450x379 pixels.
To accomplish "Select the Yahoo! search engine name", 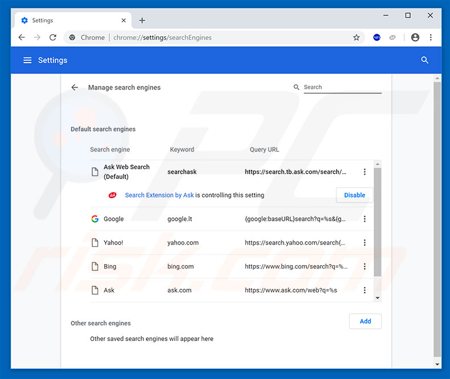I will point(113,242).
